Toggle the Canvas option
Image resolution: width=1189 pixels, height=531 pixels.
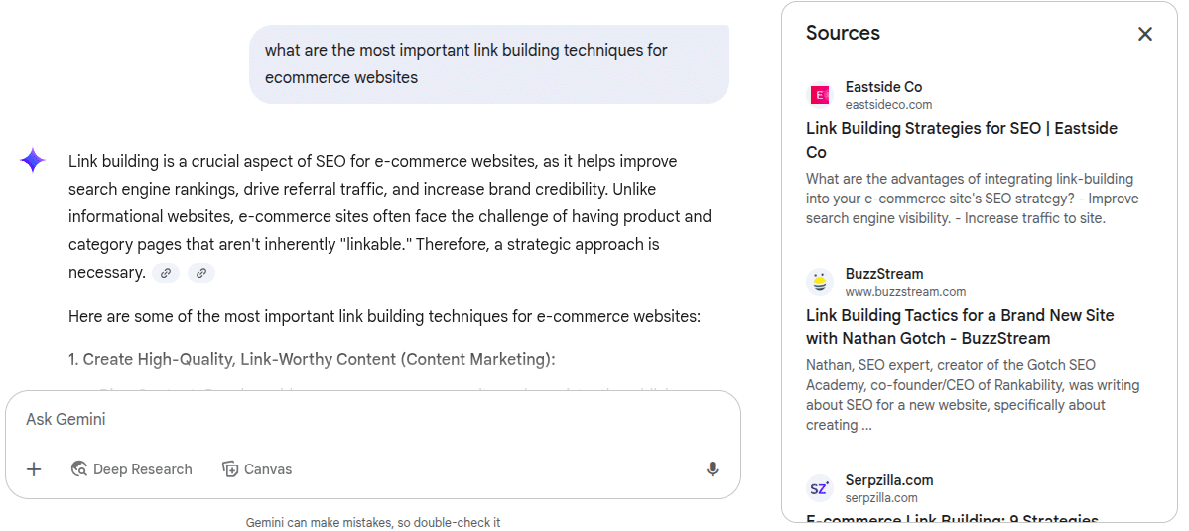[x=257, y=469]
